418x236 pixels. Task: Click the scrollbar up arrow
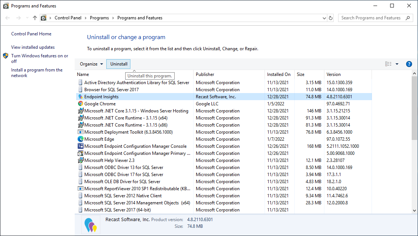414,73
